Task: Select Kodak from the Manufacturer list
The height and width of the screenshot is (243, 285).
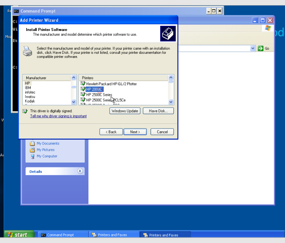Action: click(30, 101)
